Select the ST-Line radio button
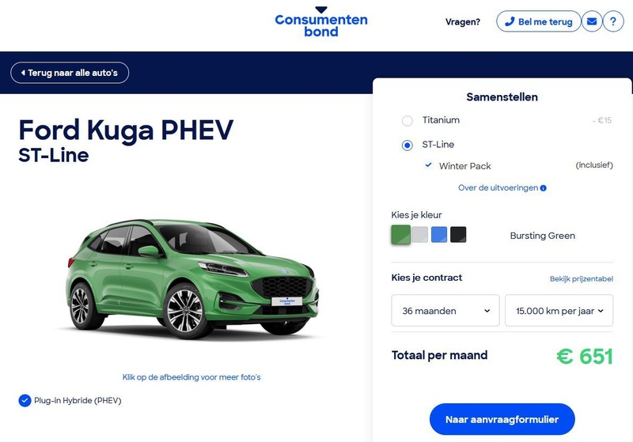 pyautogui.click(x=407, y=145)
